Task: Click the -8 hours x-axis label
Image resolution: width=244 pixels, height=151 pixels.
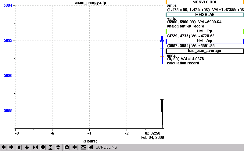Action: point(17,133)
